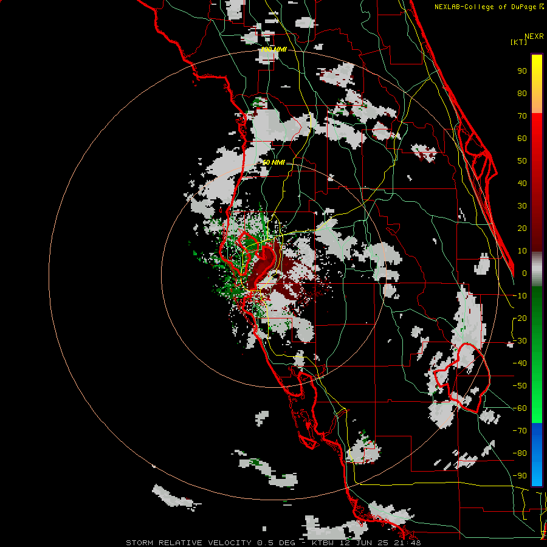Click the -30 knot scale label
Viewport: 547px width, 547px height.
click(520, 341)
